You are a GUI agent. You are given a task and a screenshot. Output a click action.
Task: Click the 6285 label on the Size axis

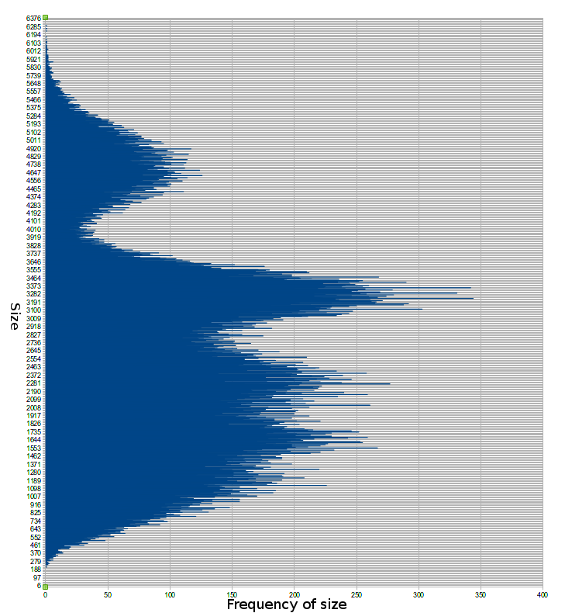click(33, 26)
